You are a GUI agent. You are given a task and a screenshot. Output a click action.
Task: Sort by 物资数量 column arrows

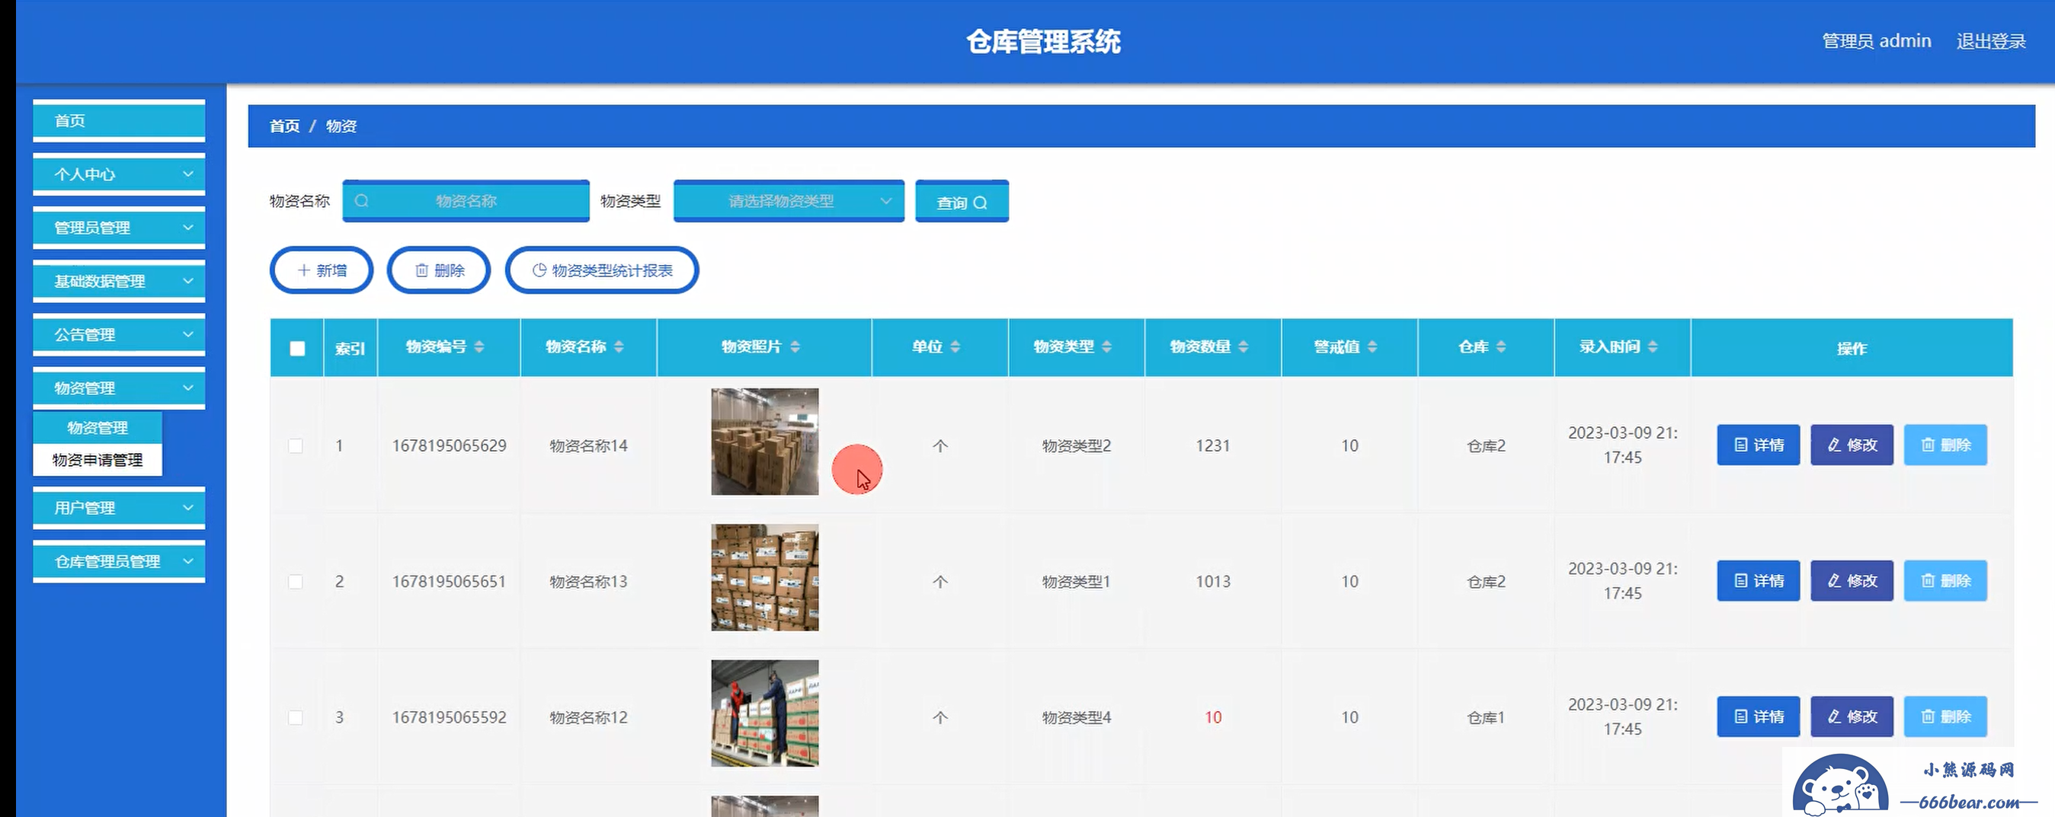pos(1243,346)
